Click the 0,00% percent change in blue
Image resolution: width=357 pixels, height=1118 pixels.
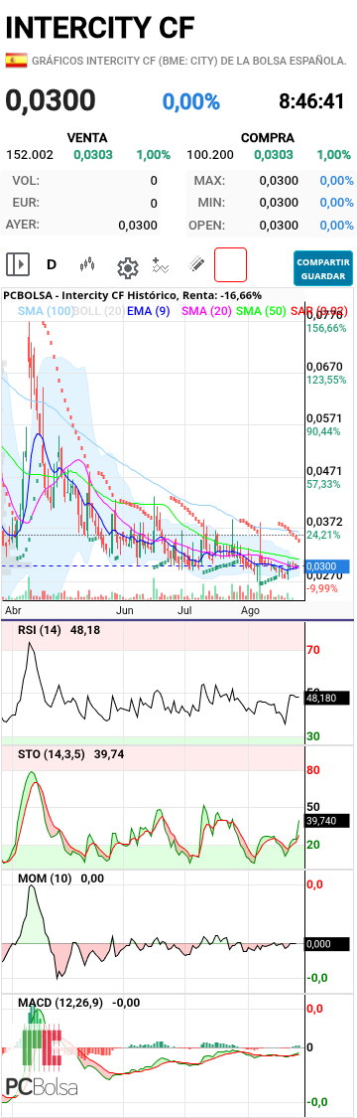(191, 102)
